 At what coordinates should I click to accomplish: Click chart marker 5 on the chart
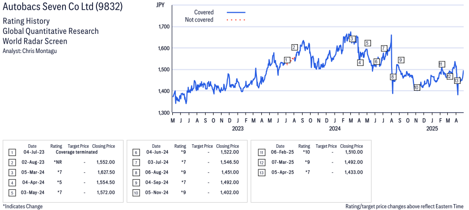coord(368,43)
